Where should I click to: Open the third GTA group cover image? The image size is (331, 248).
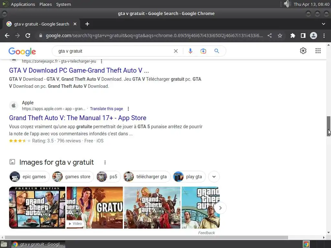tap(152, 208)
